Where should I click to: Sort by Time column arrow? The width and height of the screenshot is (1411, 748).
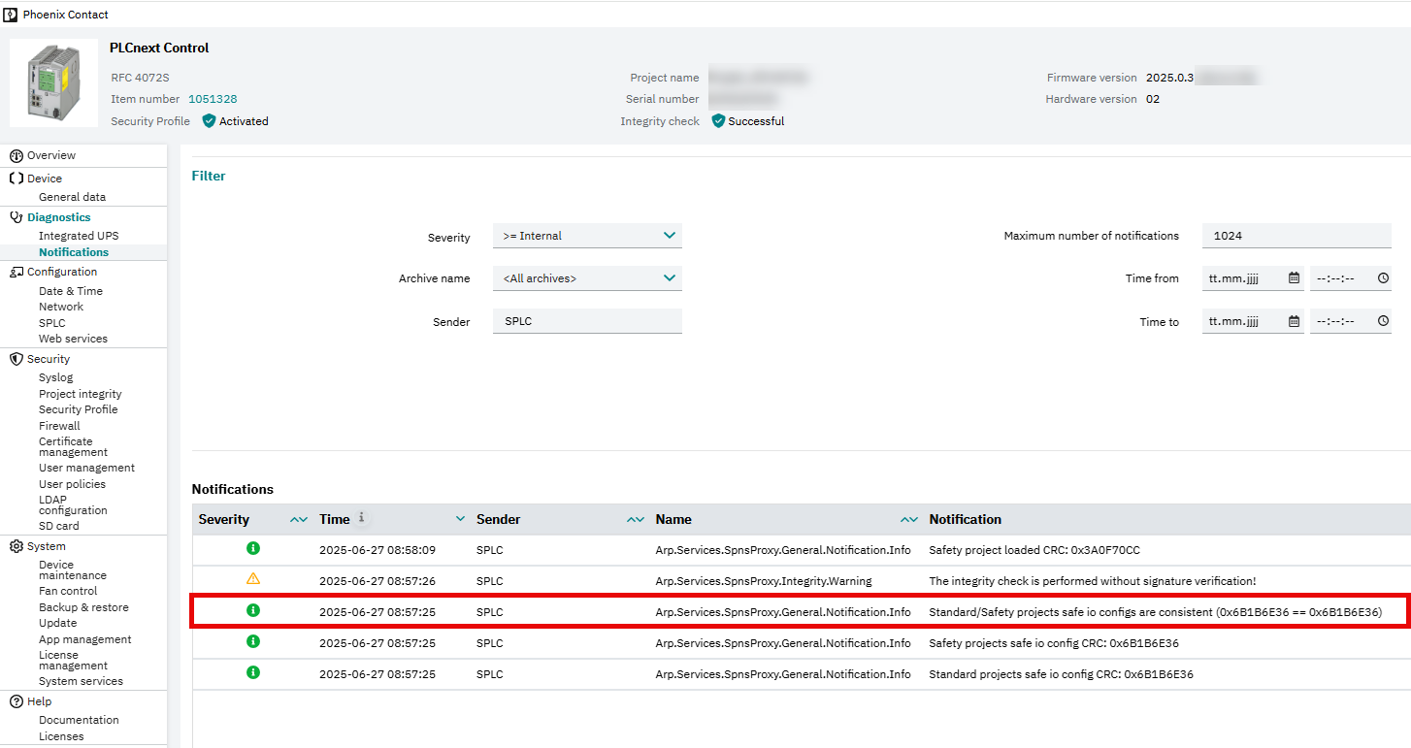tap(459, 520)
